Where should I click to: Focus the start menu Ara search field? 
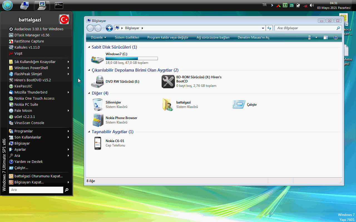pos(36,190)
